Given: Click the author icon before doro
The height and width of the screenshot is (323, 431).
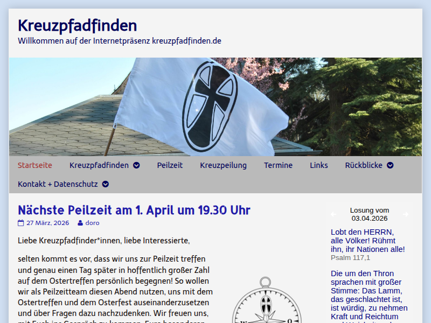Looking at the screenshot, I should (80, 223).
